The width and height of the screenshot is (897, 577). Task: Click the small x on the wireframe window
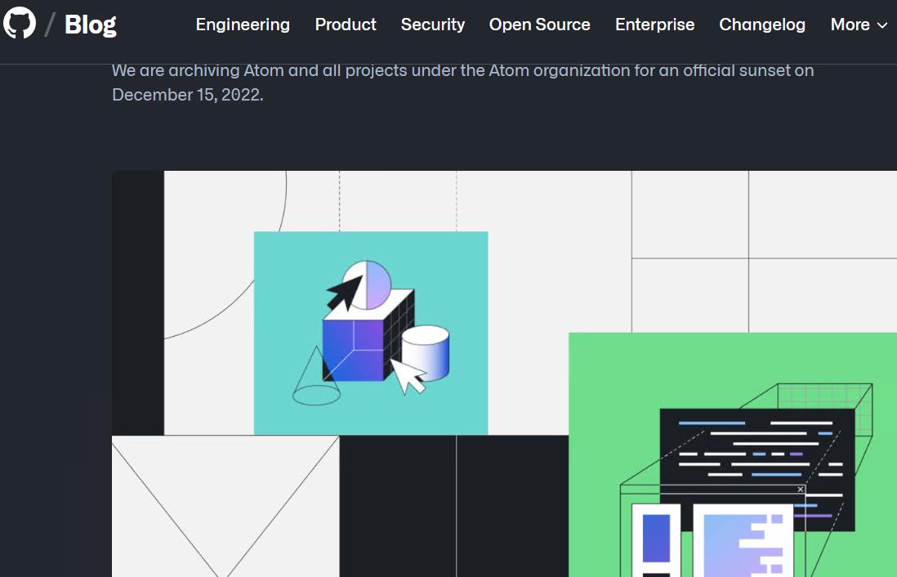tap(801, 490)
